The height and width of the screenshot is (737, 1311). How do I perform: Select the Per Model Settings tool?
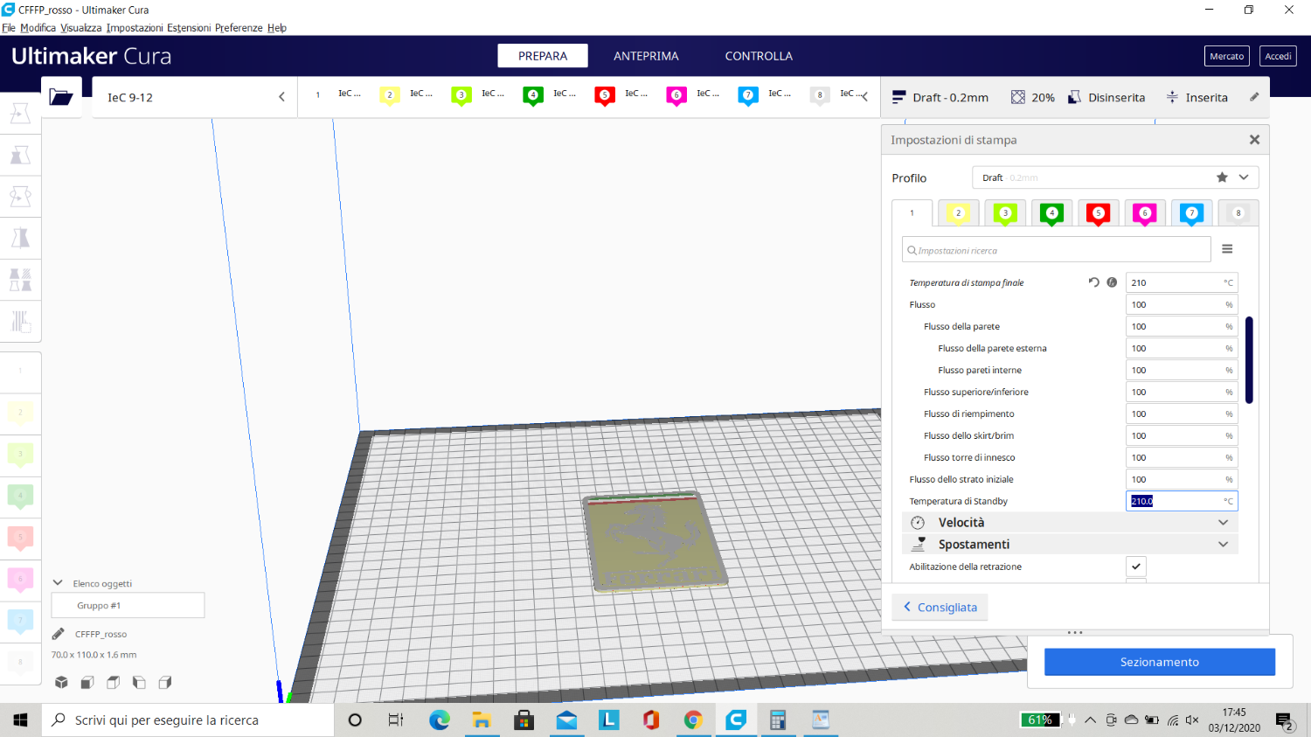tap(20, 280)
